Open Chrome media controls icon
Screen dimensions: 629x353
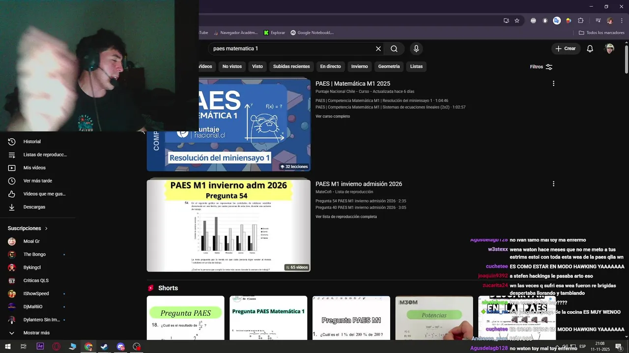[598, 21]
